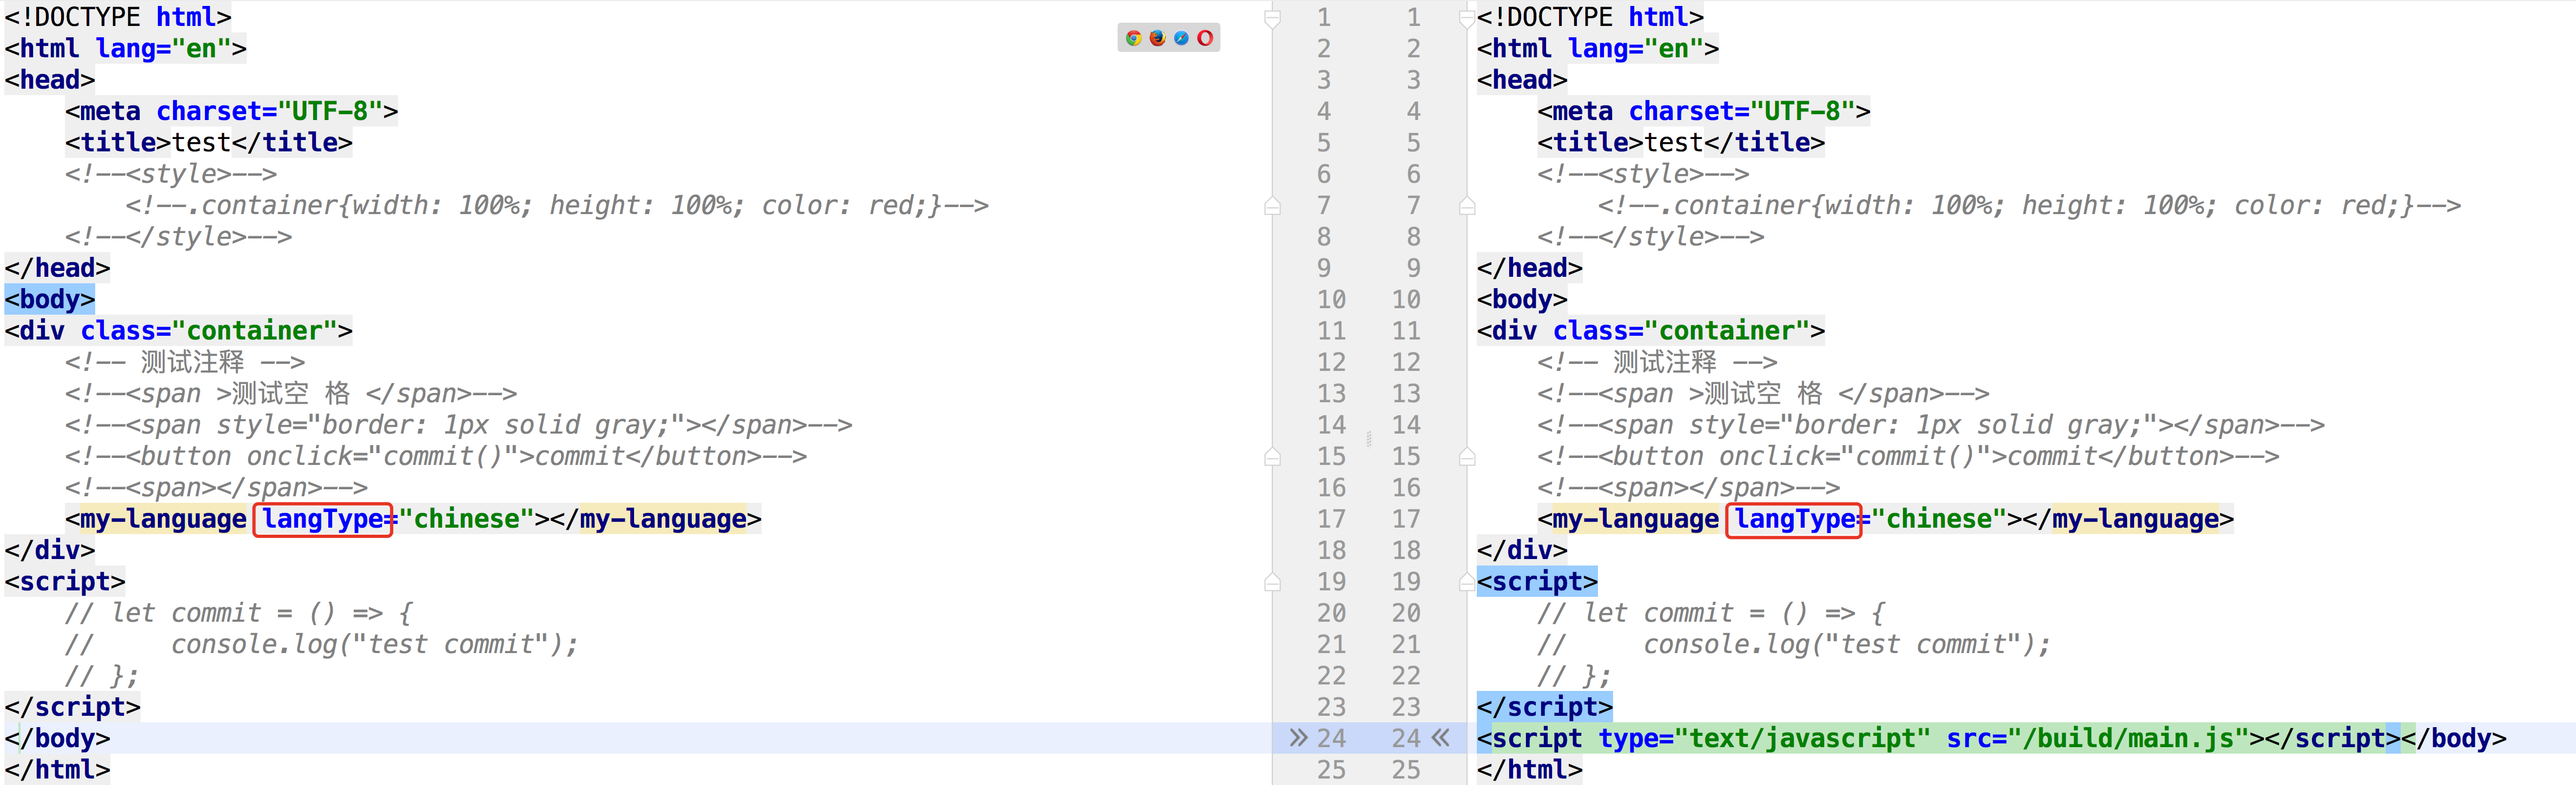Apply right change with the « arrow
This screenshot has width=2576, height=785.
[1440, 738]
